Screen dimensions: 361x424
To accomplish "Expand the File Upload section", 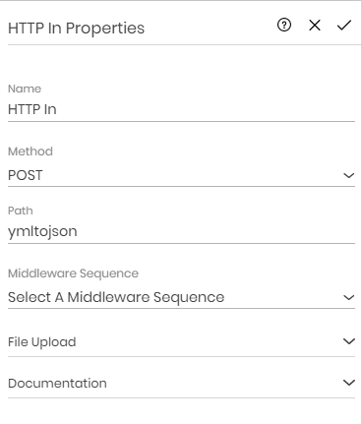I will click(x=181, y=341).
